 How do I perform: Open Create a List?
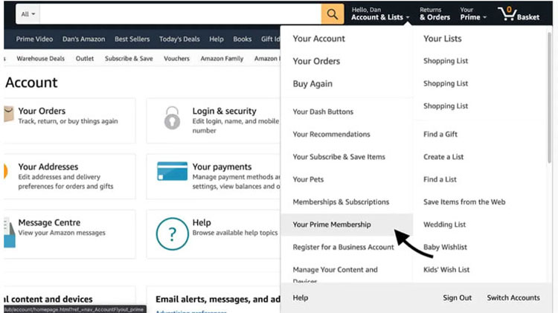[x=443, y=157]
